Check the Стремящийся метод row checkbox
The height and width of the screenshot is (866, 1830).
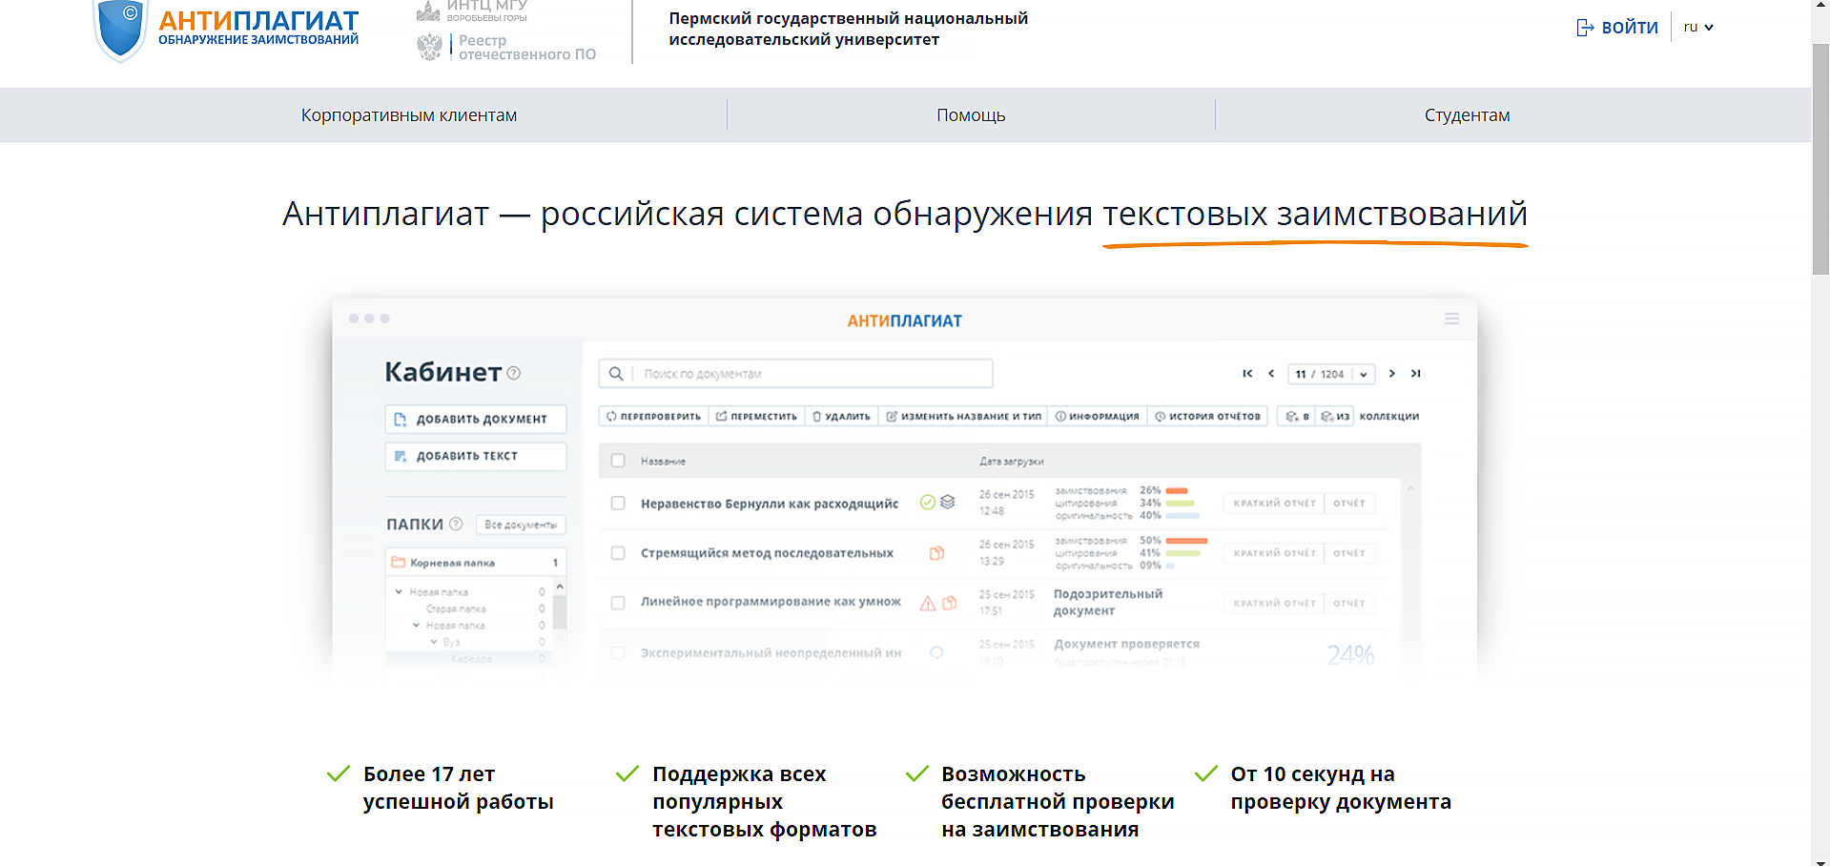click(618, 553)
